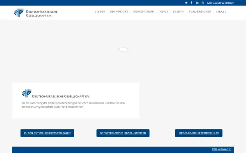Open the LinkedIn icon in top bar
This screenshot has width=246, height=153.
[197, 3]
